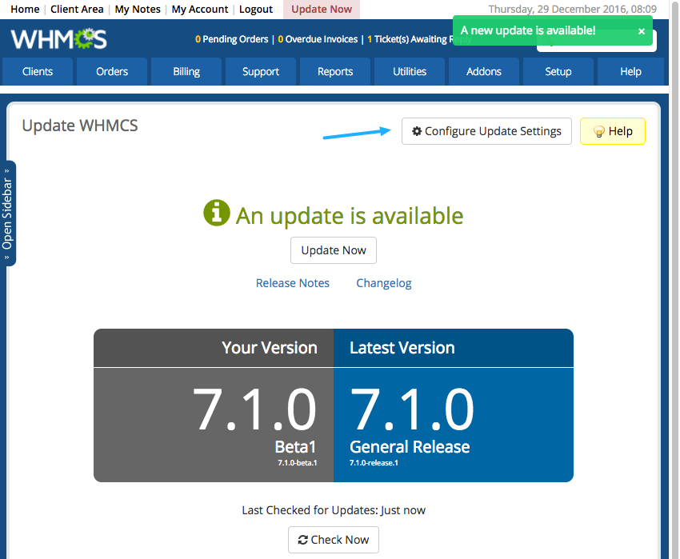View Pending Orders count
This screenshot has width=680, height=559.
click(231, 39)
